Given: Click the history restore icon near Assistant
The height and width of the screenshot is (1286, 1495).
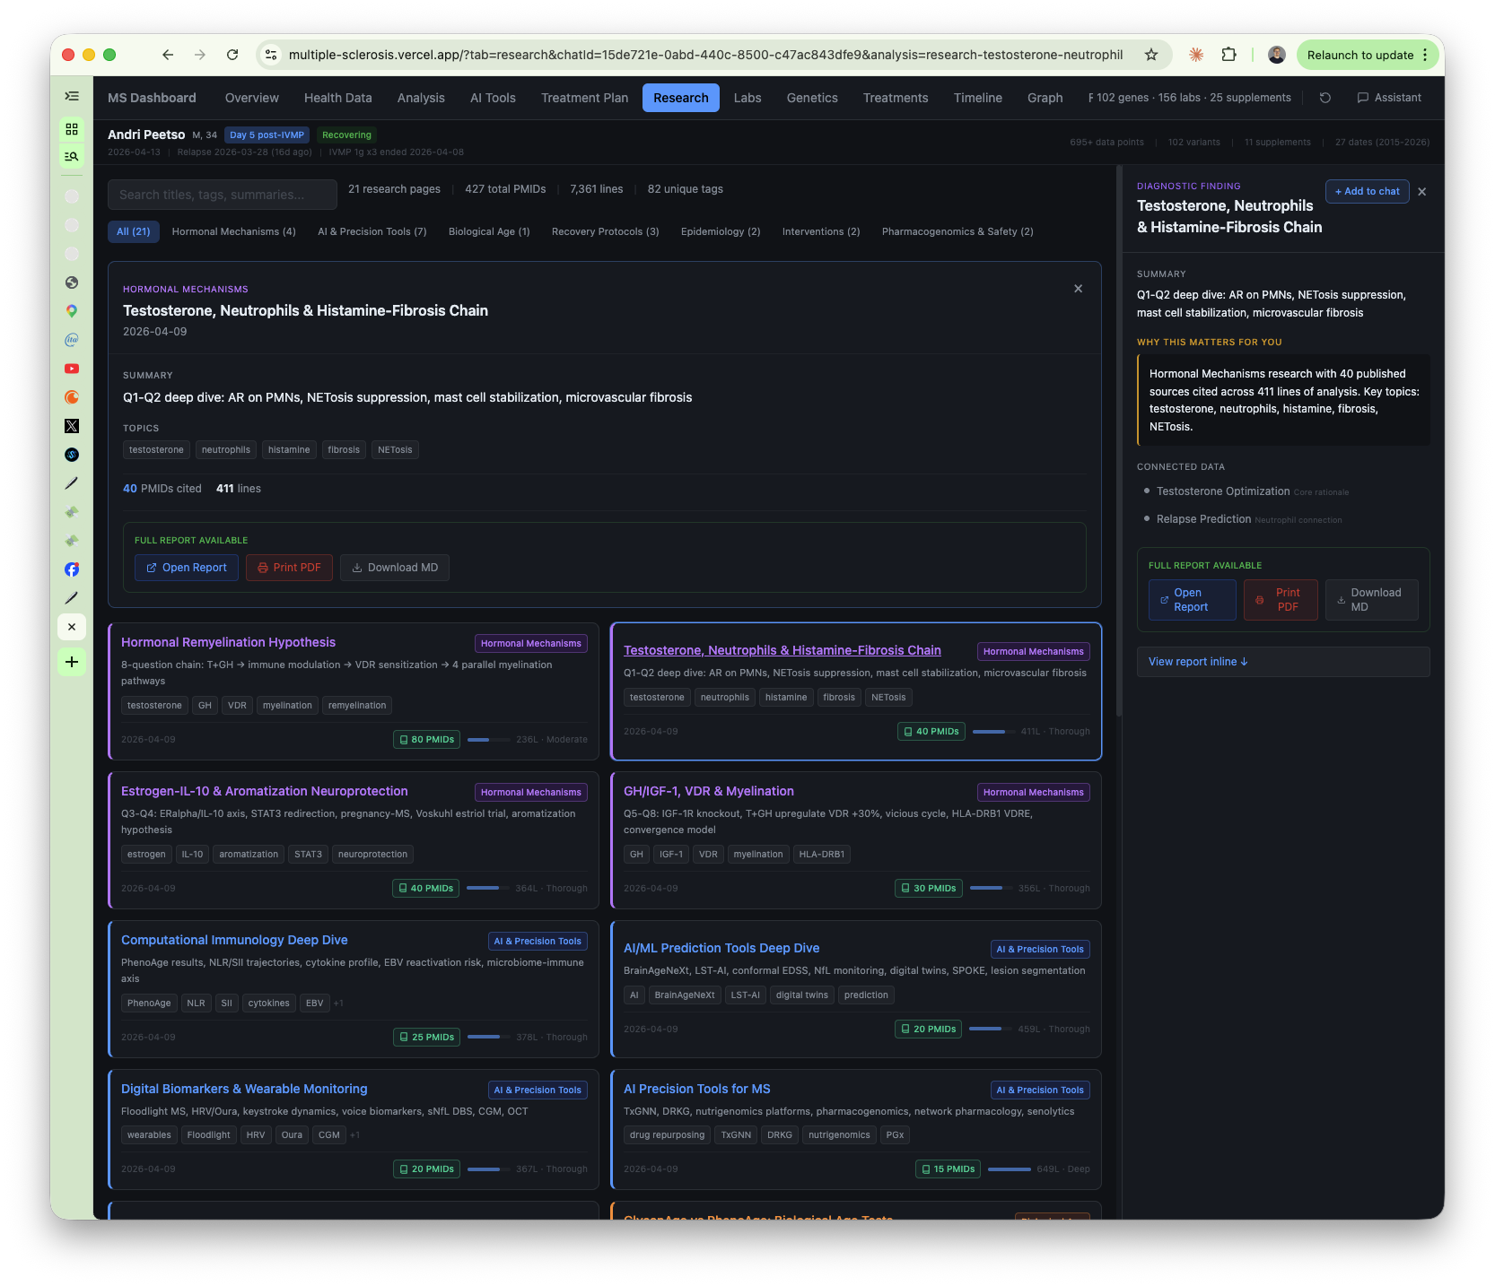Looking at the screenshot, I should click(1325, 97).
